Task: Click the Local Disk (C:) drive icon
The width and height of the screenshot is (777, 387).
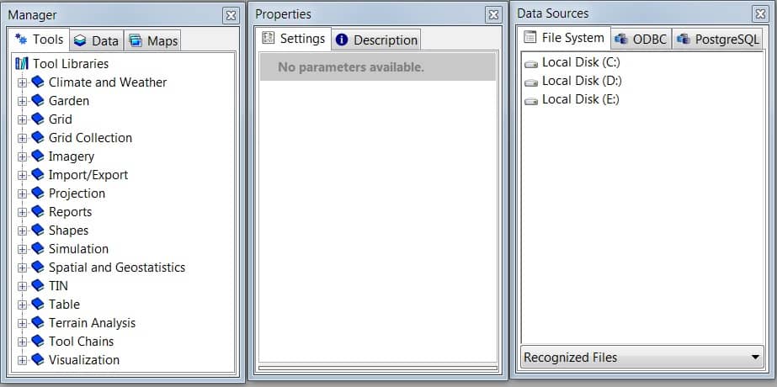Action: (531, 64)
